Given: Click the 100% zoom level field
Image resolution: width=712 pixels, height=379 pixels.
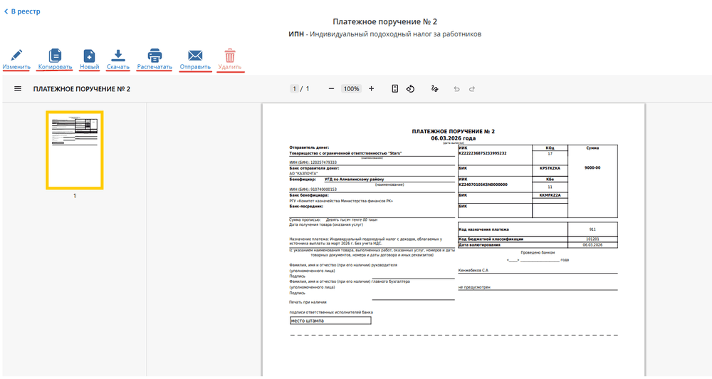Looking at the screenshot, I should [351, 89].
